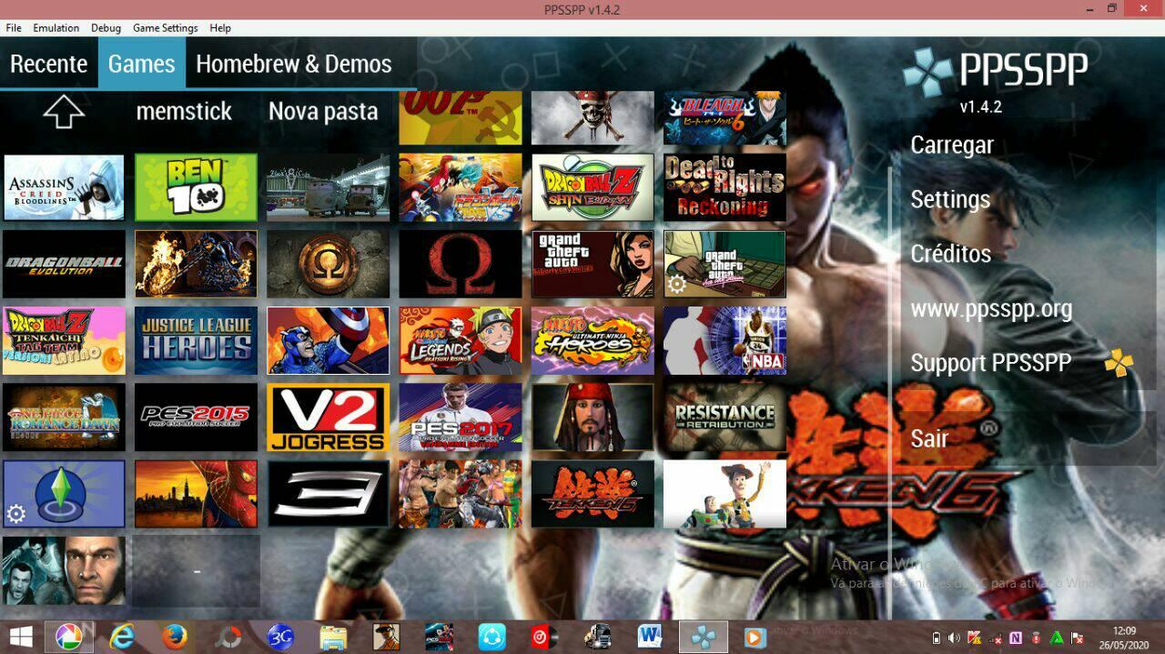Launch the Pirates skull flag game tile
Viewport: 1165px width, 654px height.
[x=593, y=118]
